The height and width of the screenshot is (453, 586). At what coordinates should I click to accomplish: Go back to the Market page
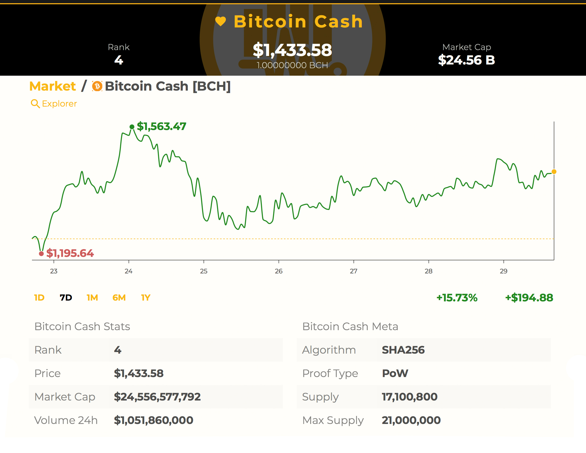tap(52, 86)
